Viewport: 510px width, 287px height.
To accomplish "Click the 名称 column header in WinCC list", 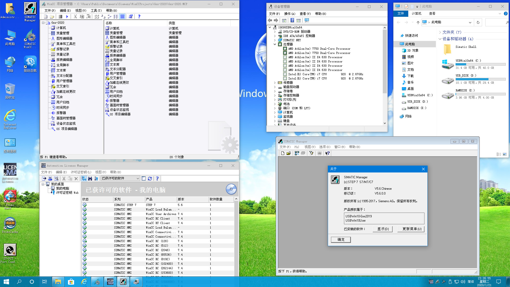I will [x=136, y=23].
